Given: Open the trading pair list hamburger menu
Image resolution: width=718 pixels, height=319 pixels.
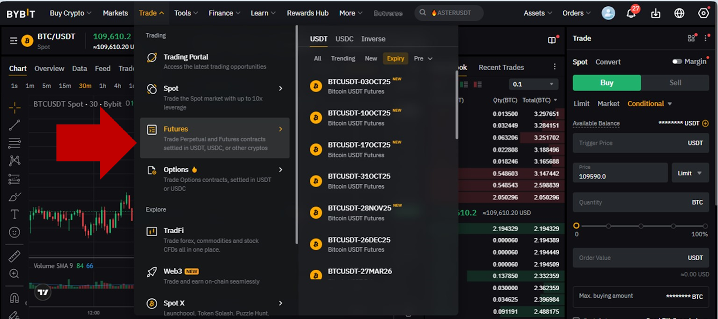Looking at the screenshot, I should click(13, 41).
